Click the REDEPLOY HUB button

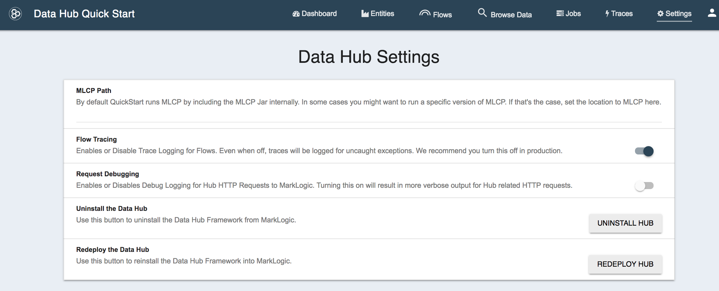[625, 264]
